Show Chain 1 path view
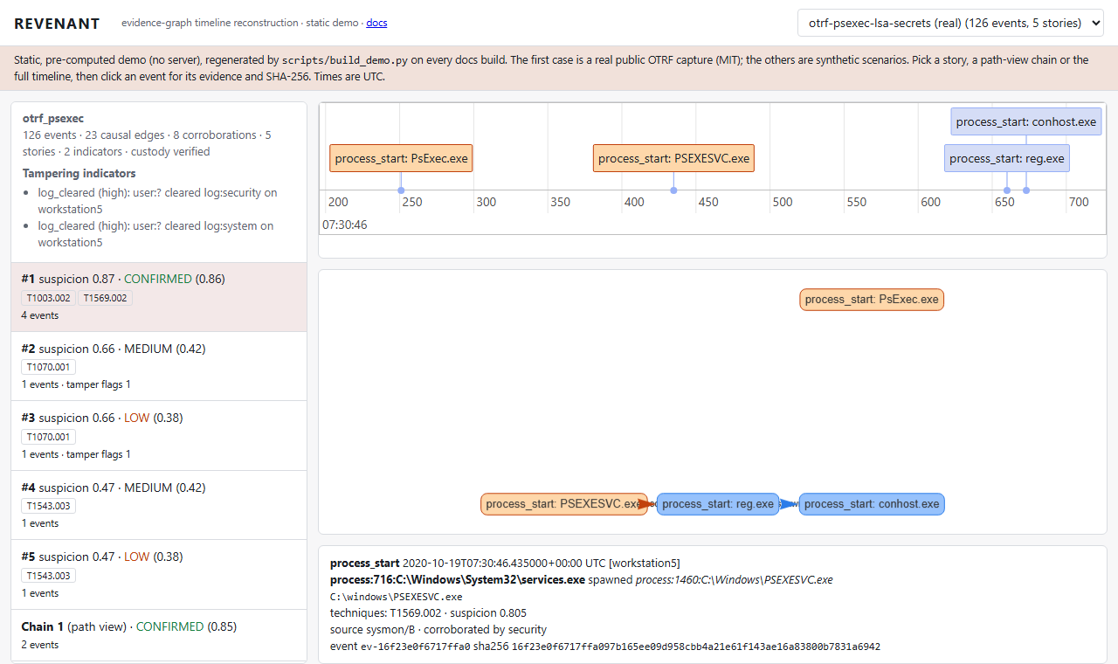1118x664 pixels. [x=159, y=635]
